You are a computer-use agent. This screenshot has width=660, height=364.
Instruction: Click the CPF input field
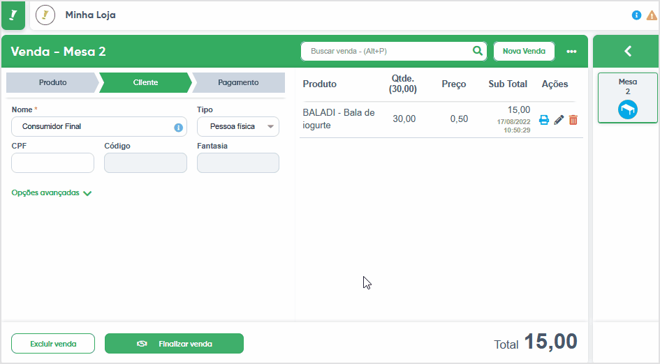point(52,162)
